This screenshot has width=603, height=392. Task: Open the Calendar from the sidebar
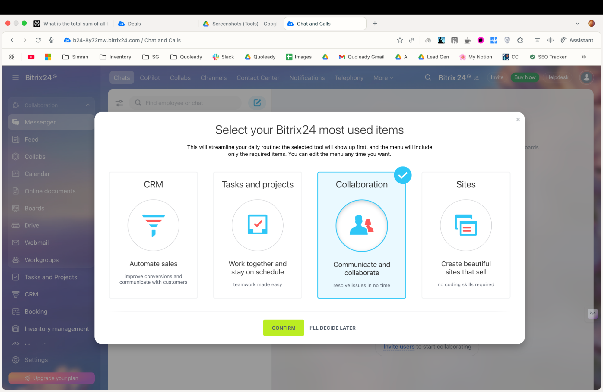tap(37, 174)
